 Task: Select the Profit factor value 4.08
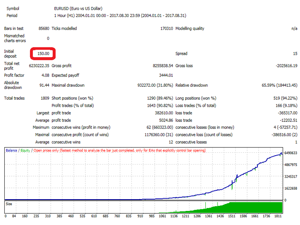point(45,75)
